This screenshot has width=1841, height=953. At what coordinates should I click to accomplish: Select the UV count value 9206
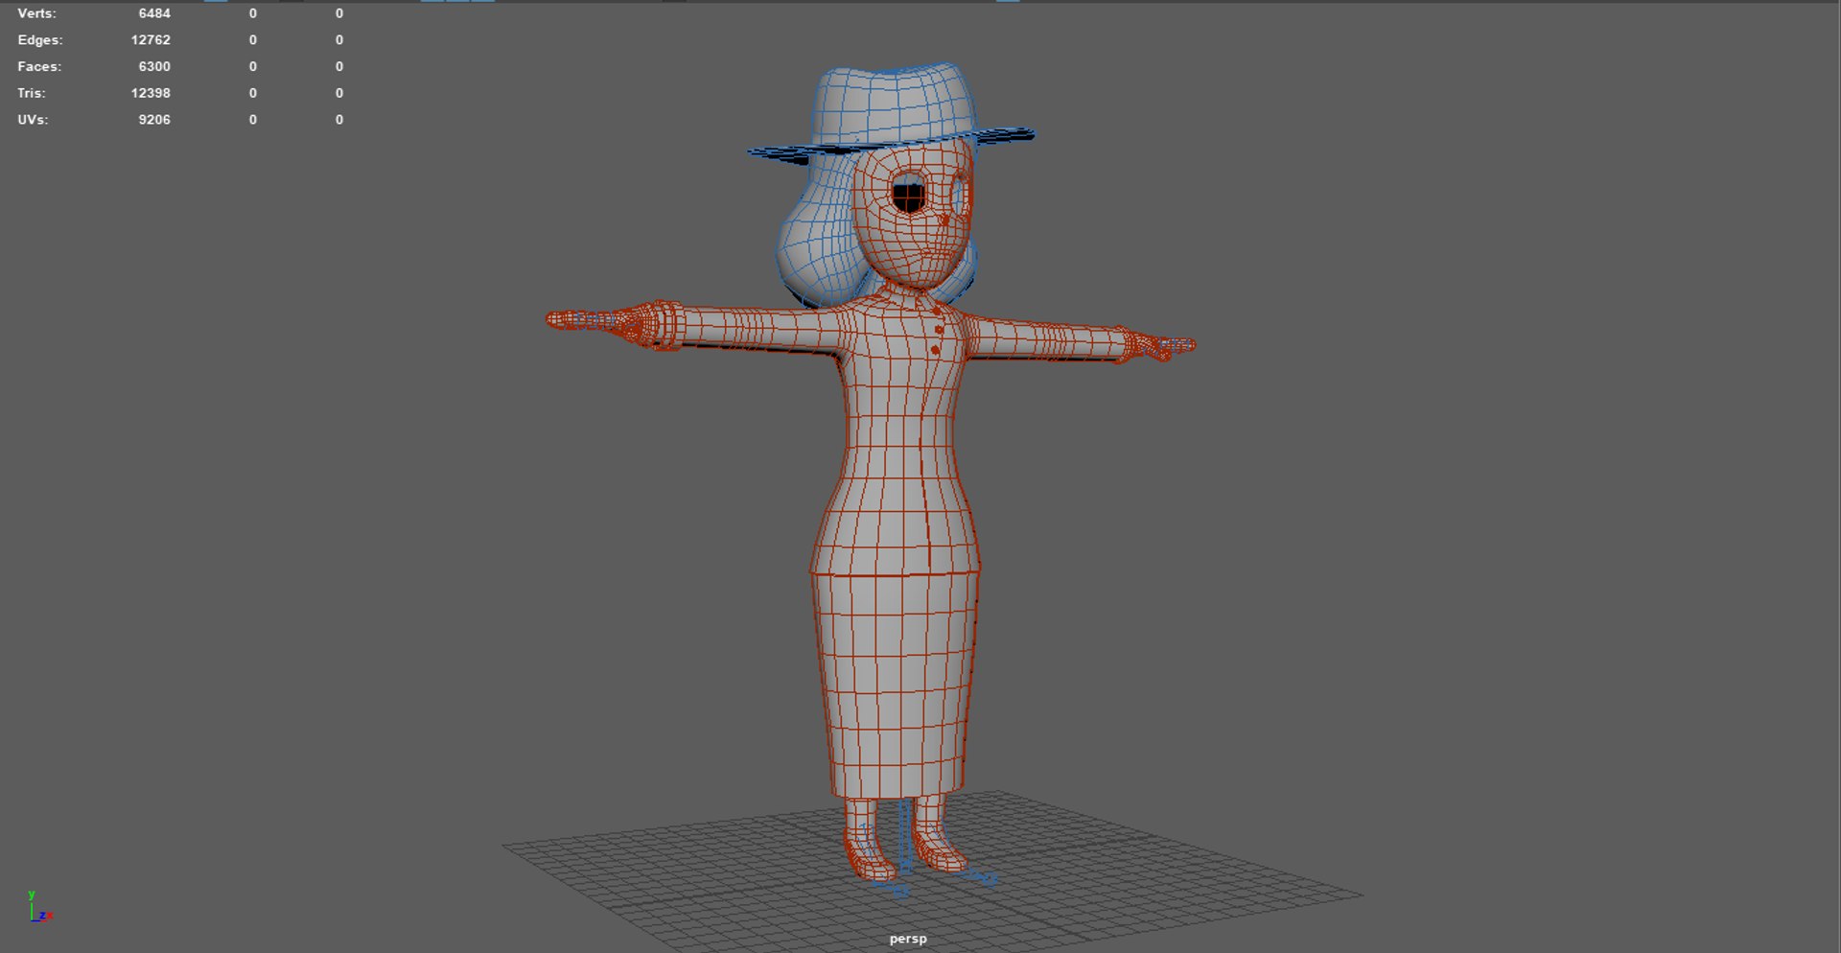click(154, 120)
